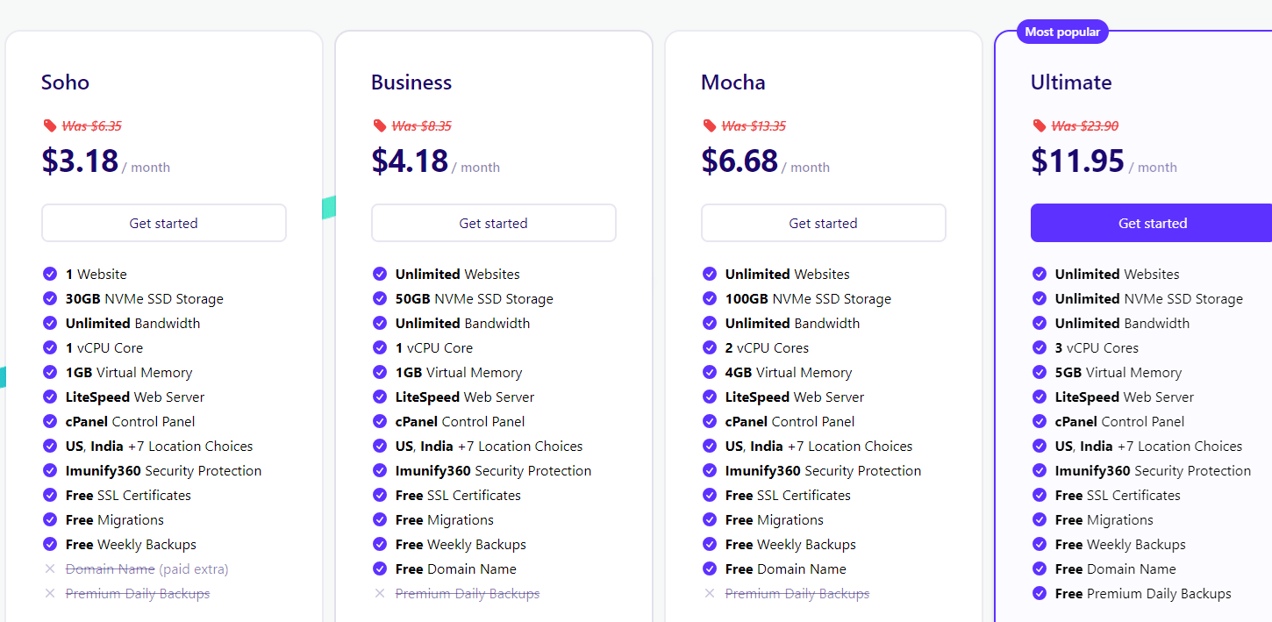
Task: Click the checkmark beside Soho's 1 Website feature
Action: click(x=50, y=274)
